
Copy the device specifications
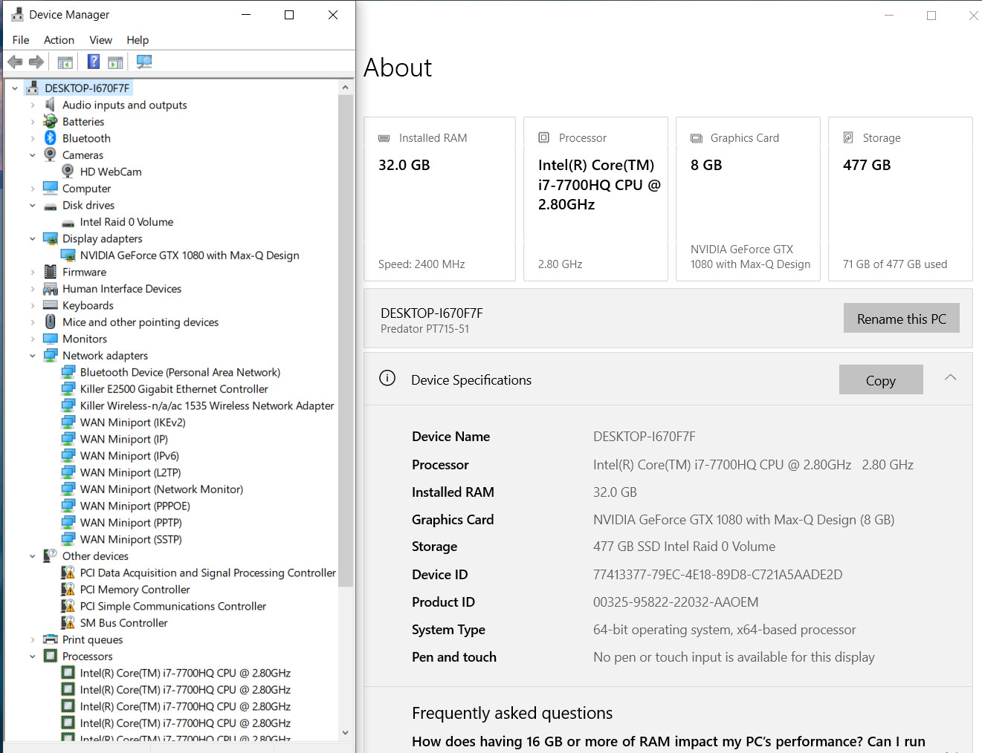pos(881,379)
